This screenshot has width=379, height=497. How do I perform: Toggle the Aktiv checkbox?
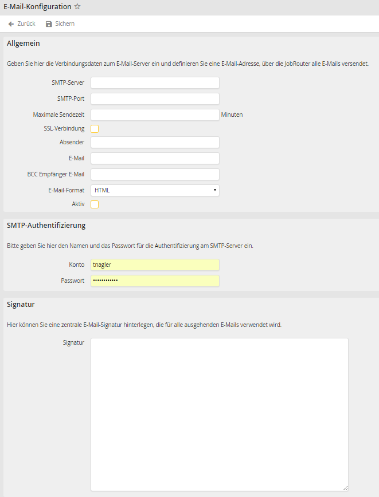(x=95, y=204)
